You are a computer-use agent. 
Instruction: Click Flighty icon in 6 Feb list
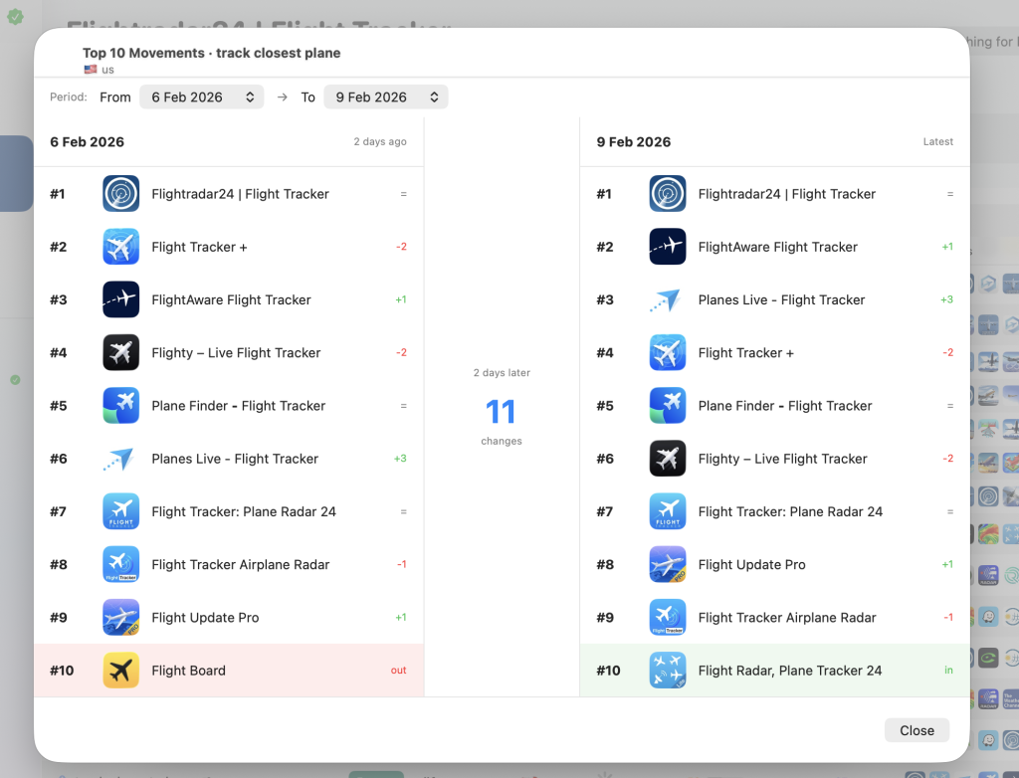pos(120,352)
